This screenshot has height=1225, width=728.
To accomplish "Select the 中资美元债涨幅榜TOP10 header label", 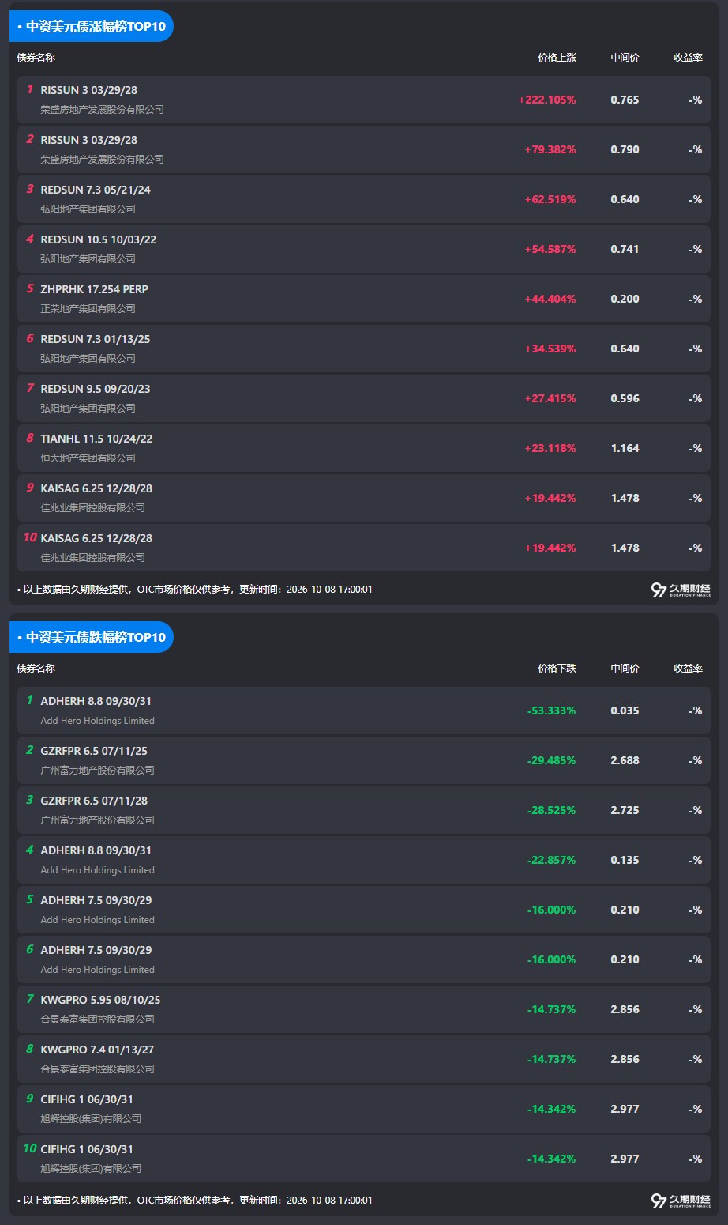I will pos(92,26).
